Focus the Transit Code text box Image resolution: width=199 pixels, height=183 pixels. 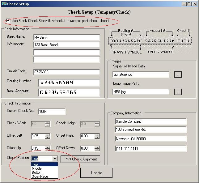tap(66, 72)
